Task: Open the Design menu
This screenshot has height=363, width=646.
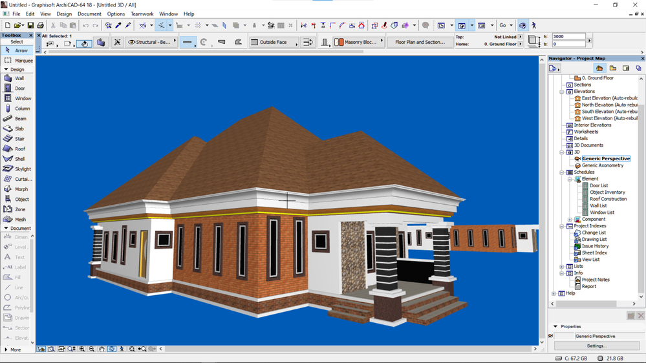Action: 64,14
